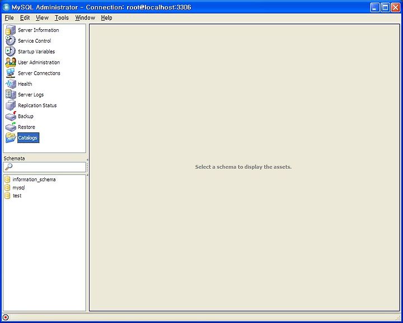This screenshot has width=403, height=323.
Task: Click the Service Control gear icon
Action: [x=11, y=41]
